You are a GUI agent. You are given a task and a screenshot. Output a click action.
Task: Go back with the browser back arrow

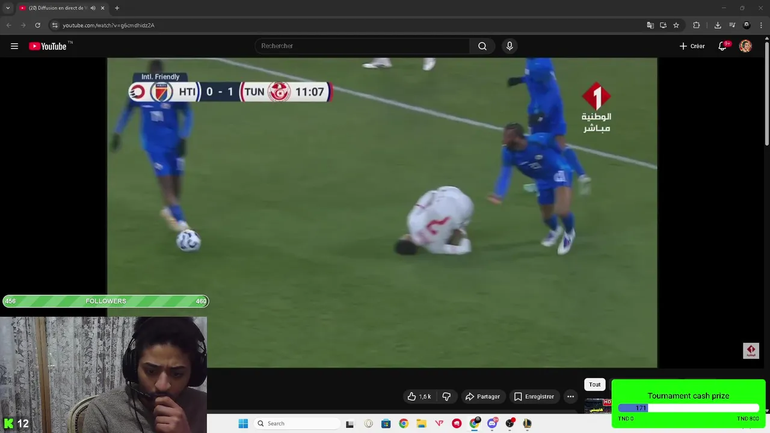point(8,25)
